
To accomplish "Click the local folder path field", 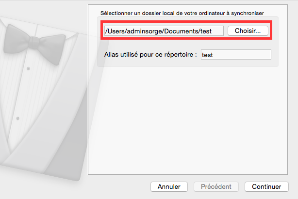I will pos(164,31).
